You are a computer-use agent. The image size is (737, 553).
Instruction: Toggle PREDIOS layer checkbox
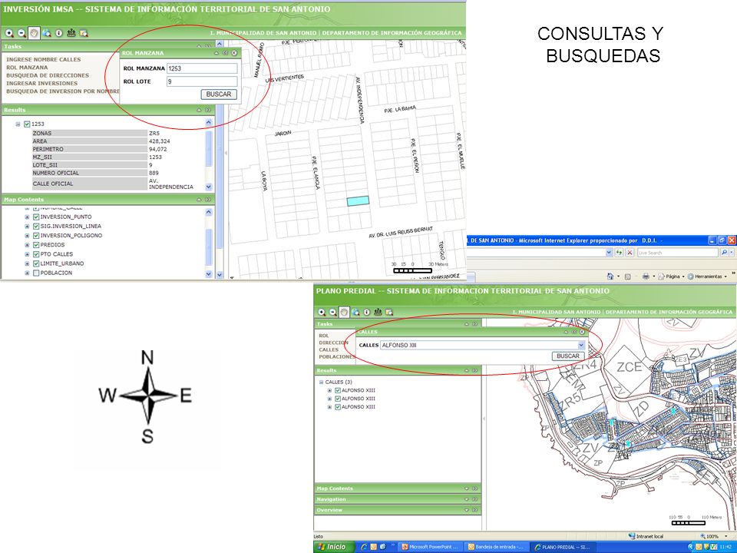point(36,245)
